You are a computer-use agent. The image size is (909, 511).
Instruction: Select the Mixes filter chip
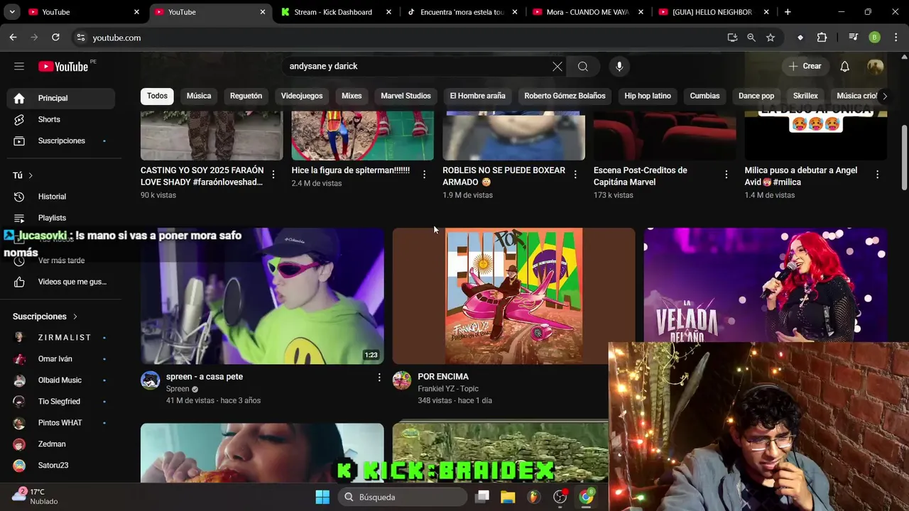[x=352, y=96]
